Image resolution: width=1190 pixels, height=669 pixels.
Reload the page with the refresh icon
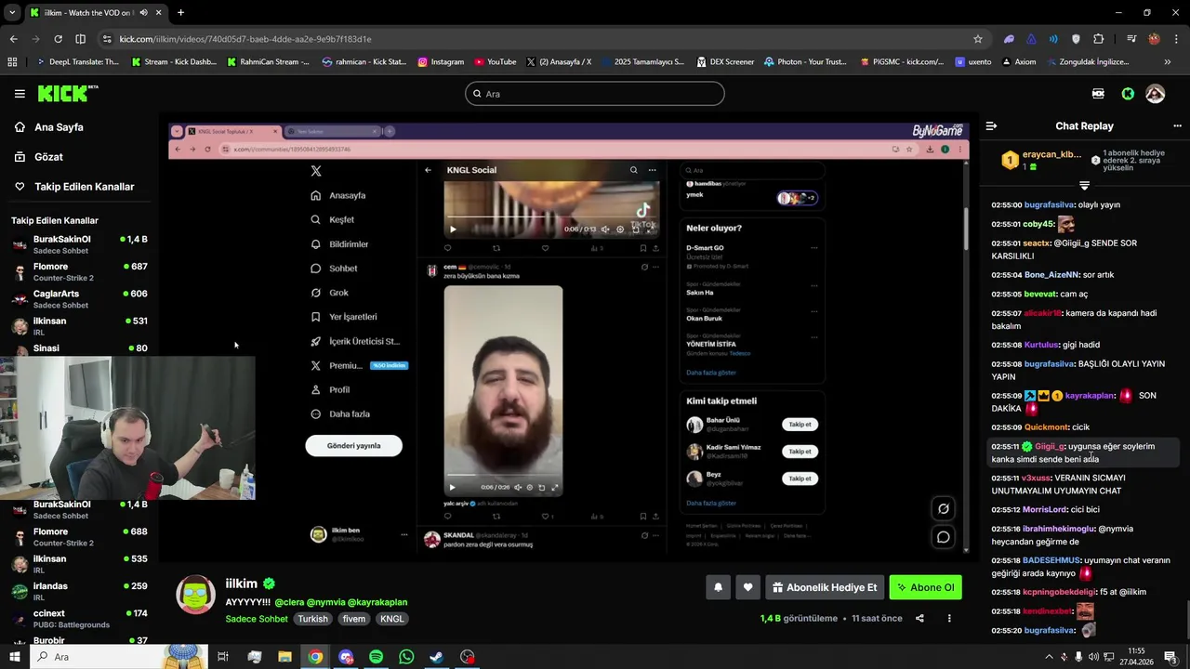58,39
